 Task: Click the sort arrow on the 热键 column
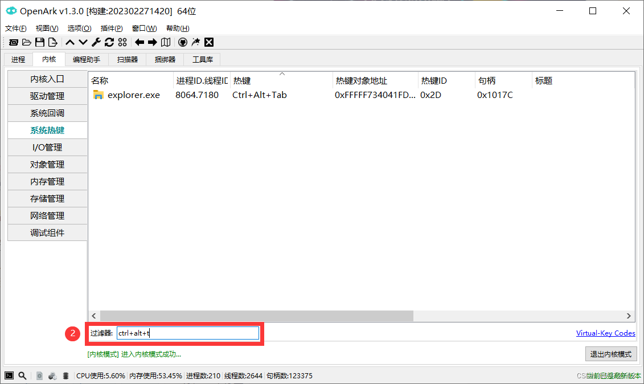(x=282, y=73)
